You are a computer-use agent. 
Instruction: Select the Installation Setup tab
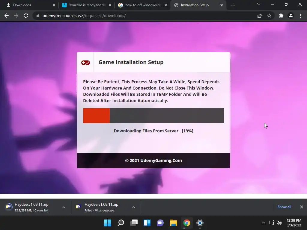(x=198, y=5)
